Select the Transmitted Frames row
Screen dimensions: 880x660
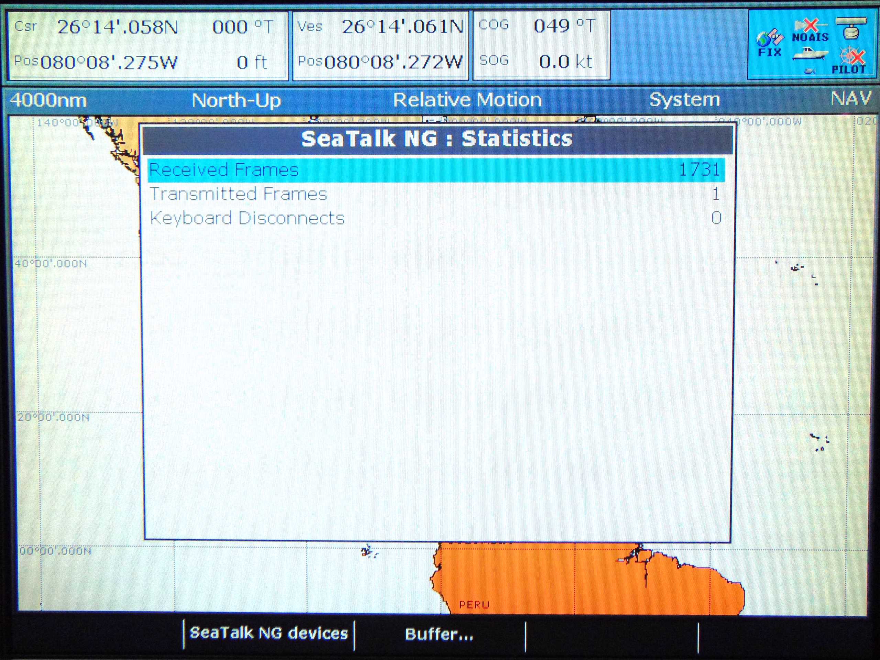point(436,194)
